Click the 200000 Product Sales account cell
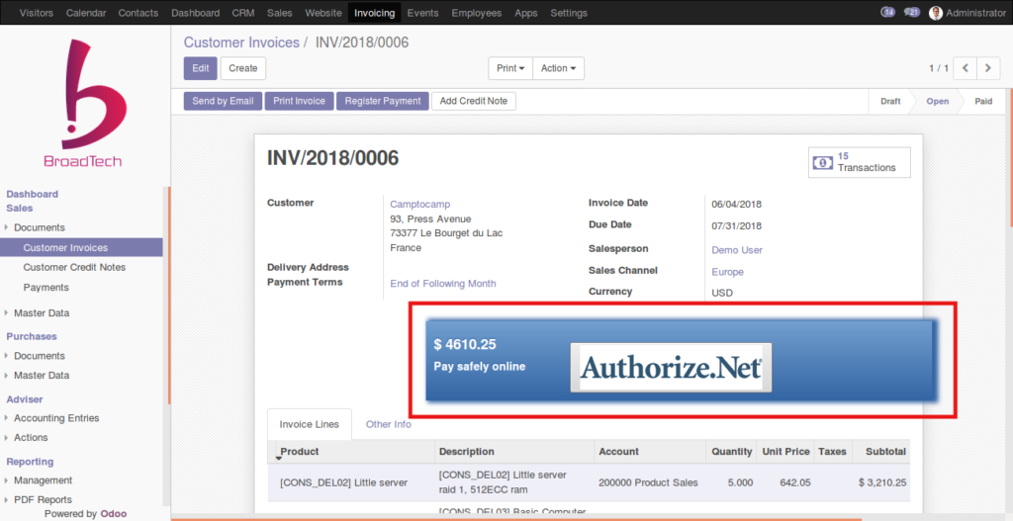 pos(648,482)
